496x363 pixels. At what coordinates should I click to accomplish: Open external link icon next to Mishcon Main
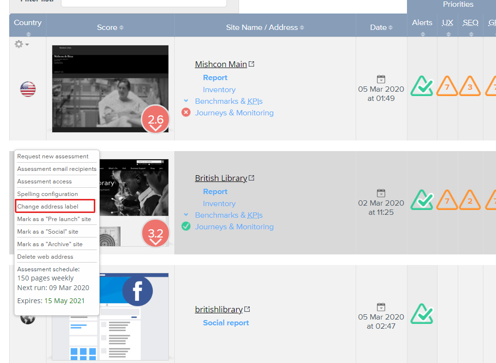coord(252,64)
